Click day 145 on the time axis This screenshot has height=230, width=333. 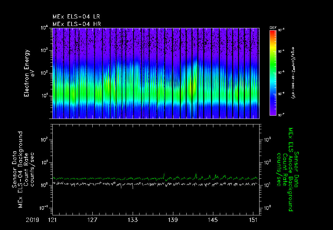tap(213, 220)
